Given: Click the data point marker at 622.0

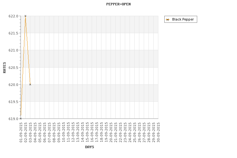Looking at the screenshot, I should pyautogui.click(x=25, y=16).
